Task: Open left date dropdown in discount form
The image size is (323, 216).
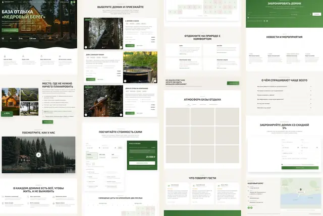Action: click(x=291, y=148)
